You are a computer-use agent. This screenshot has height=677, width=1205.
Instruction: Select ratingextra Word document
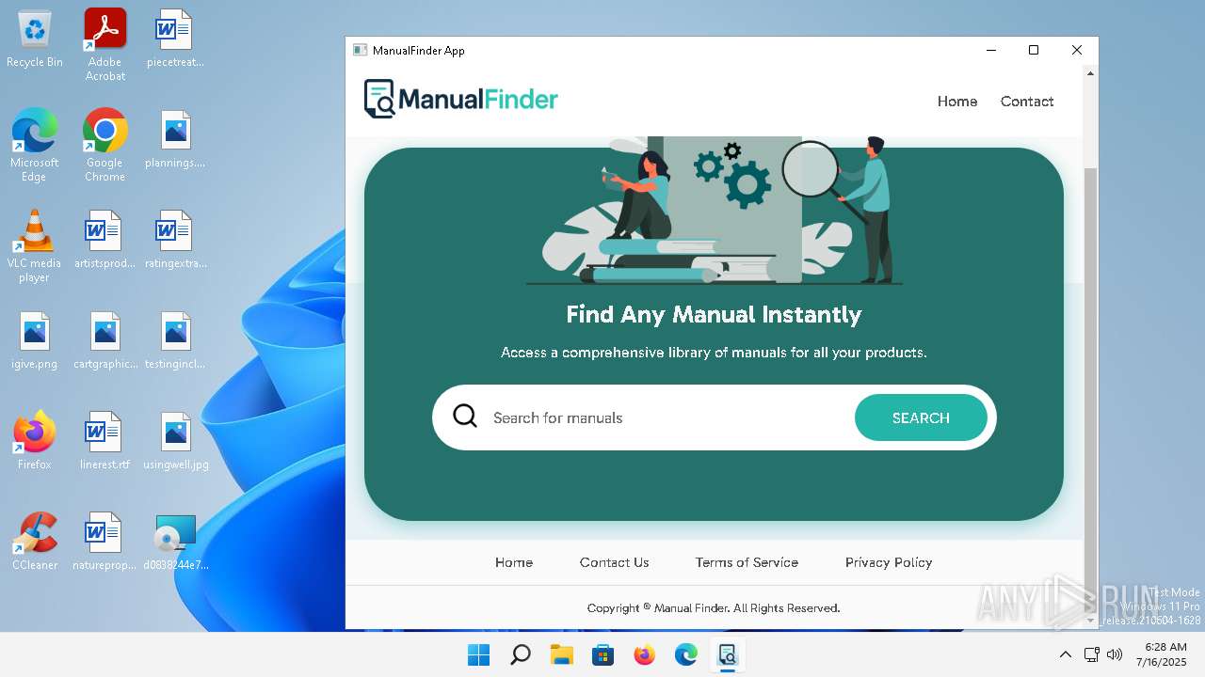(175, 240)
